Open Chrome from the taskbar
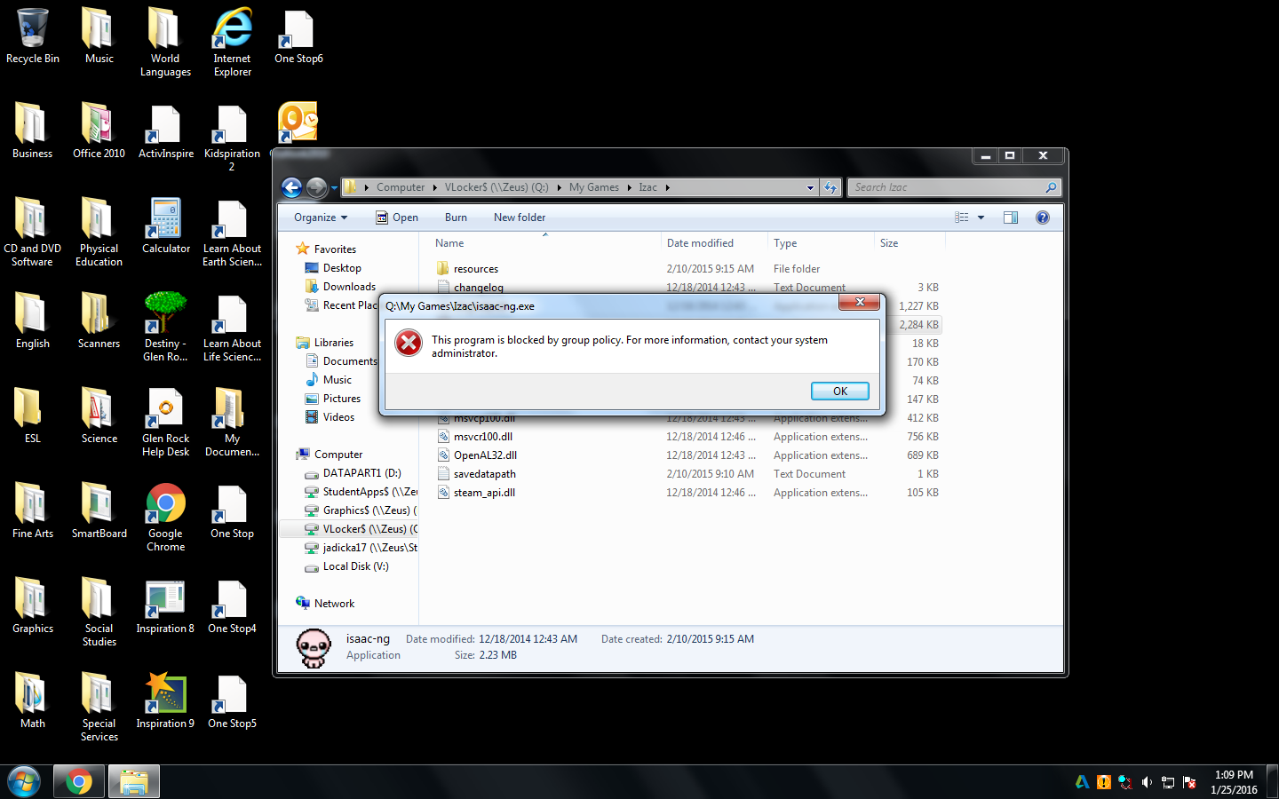Image resolution: width=1279 pixels, height=799 pixels. pyautogui.click(x=78, y=782)
